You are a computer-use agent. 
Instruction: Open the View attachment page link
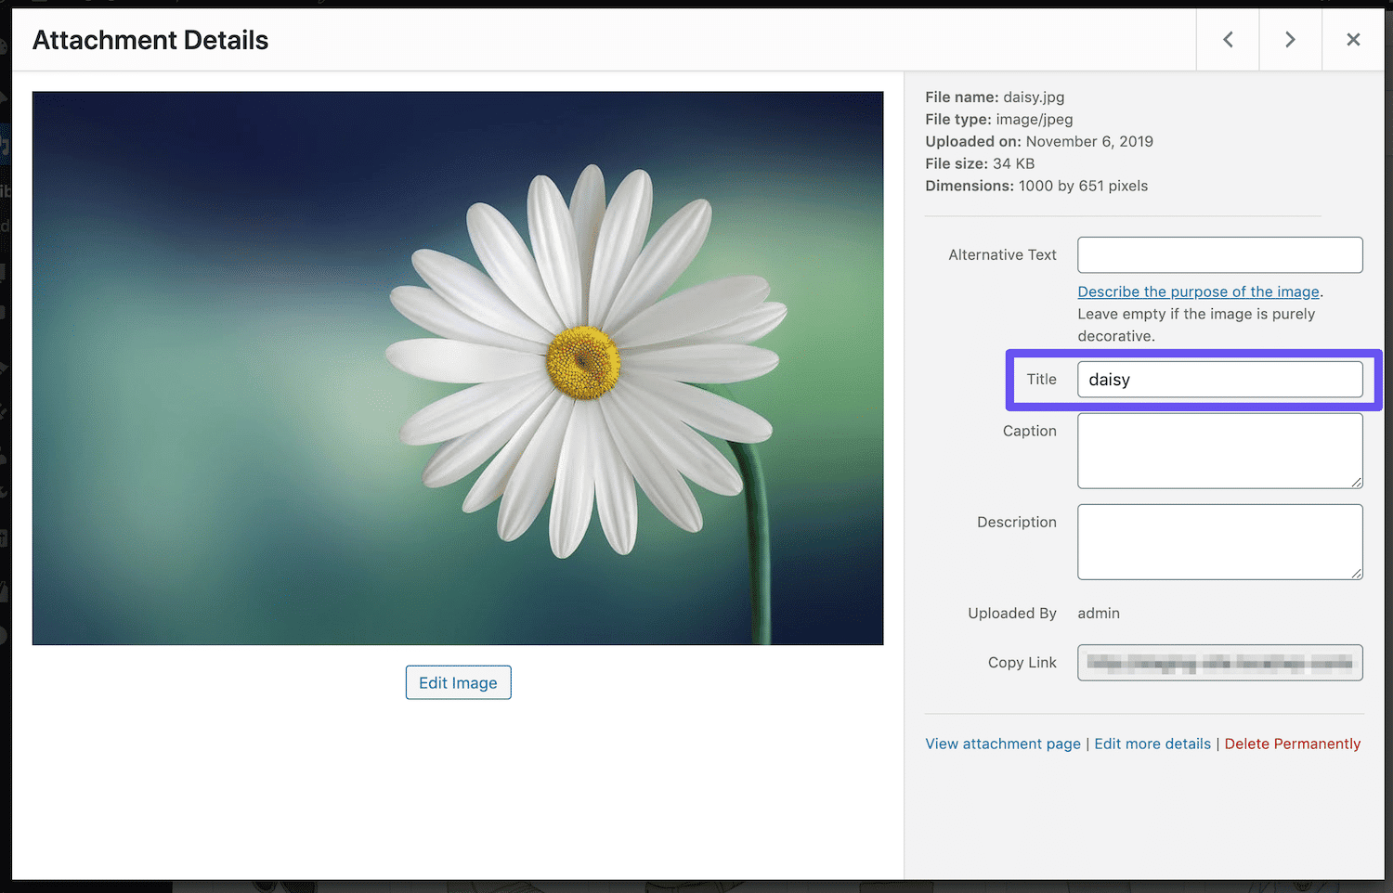coord(1003,744)
